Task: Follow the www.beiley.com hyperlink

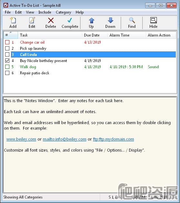Action: click(21, 139)
